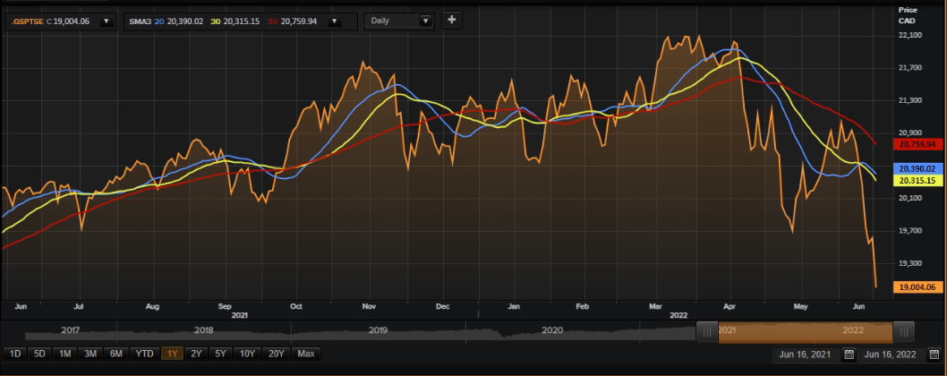The width and height of the screenshot is (947, 376).
Task: Click the orange 19,004.06 last price label
Action: pyautogui.click(x=917, y=287)
